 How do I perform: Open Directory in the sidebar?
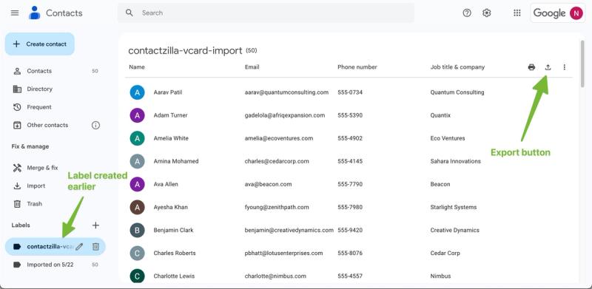[55, 89]
